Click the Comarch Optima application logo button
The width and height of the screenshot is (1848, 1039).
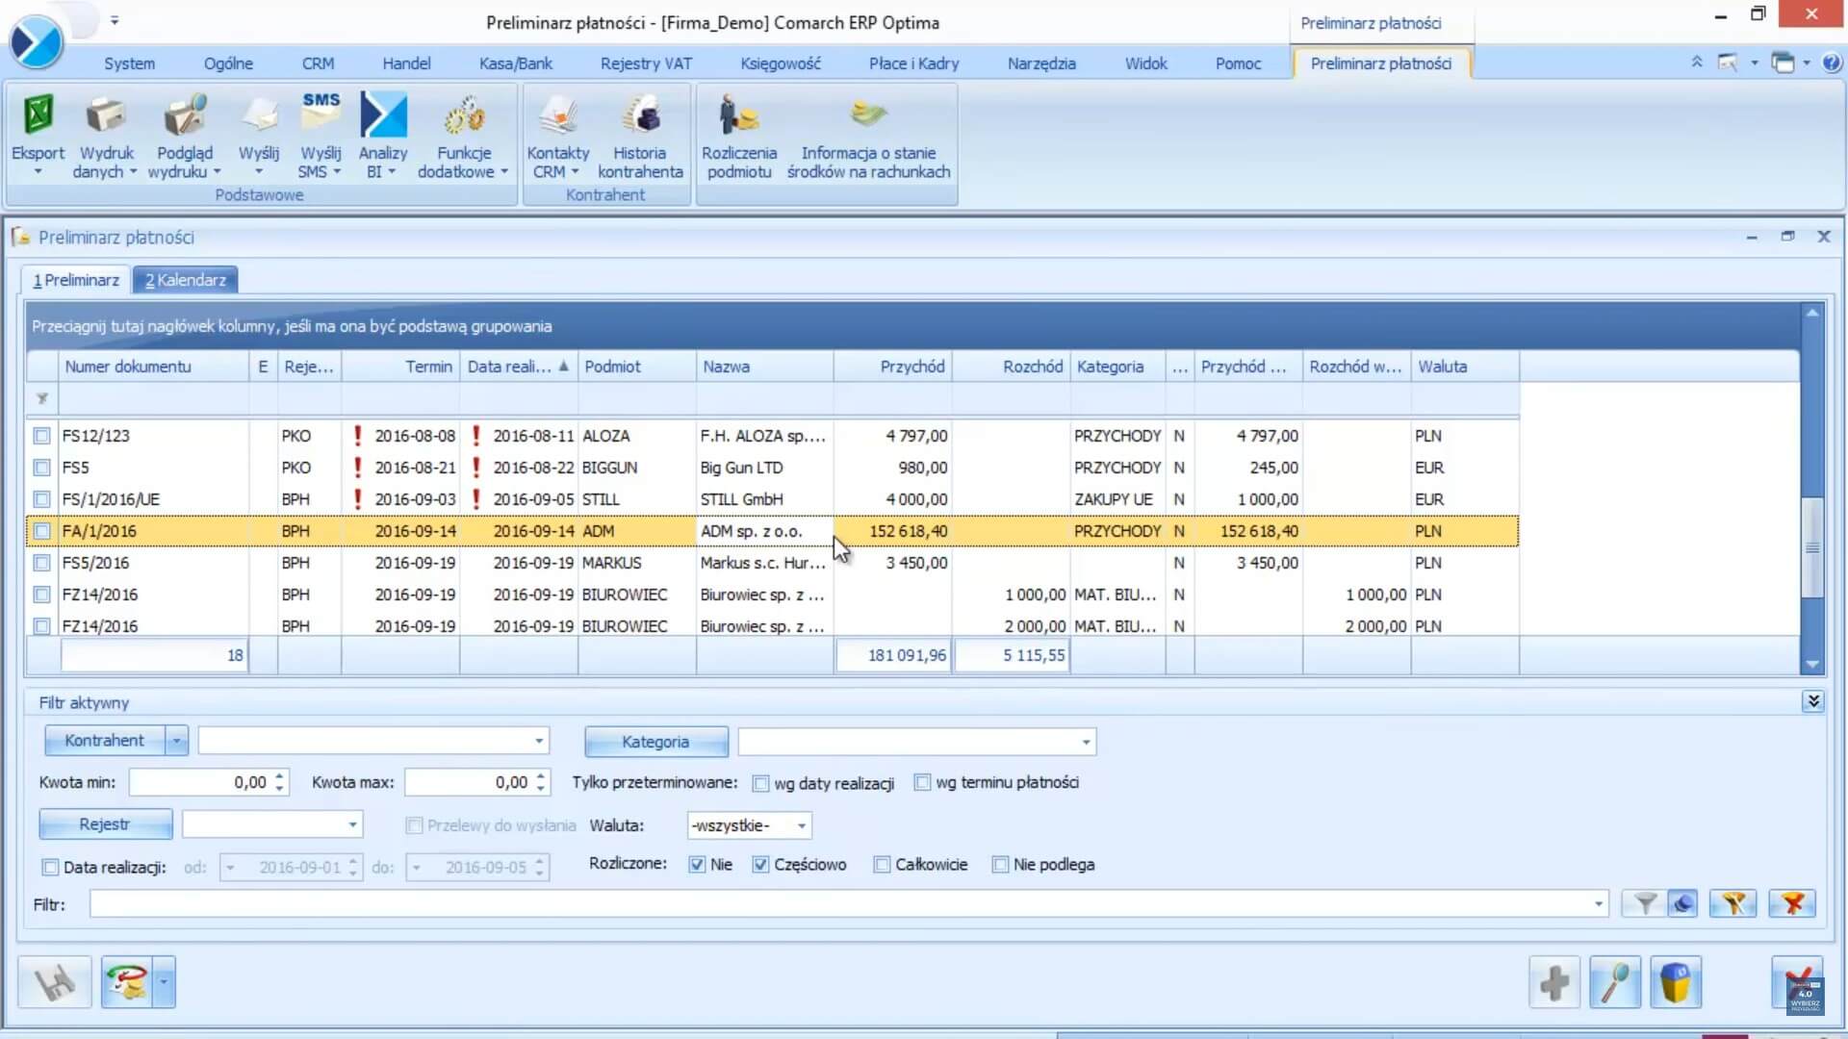[37, 42]
